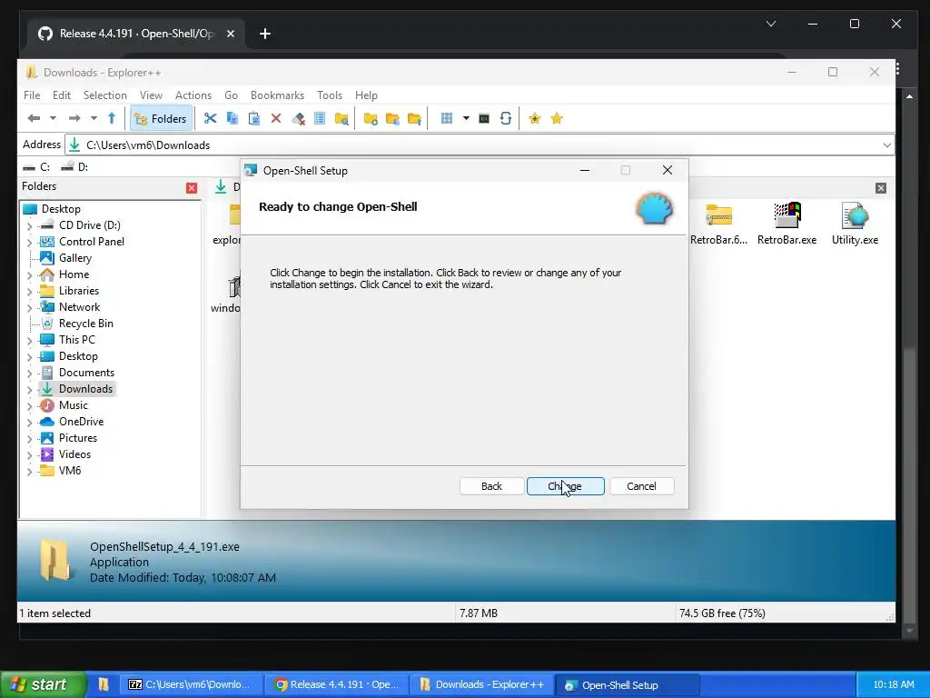This screenshot has height=698, width=930.
Task: Click the Cut scissors icon
Action: click(x=210, y=118)
